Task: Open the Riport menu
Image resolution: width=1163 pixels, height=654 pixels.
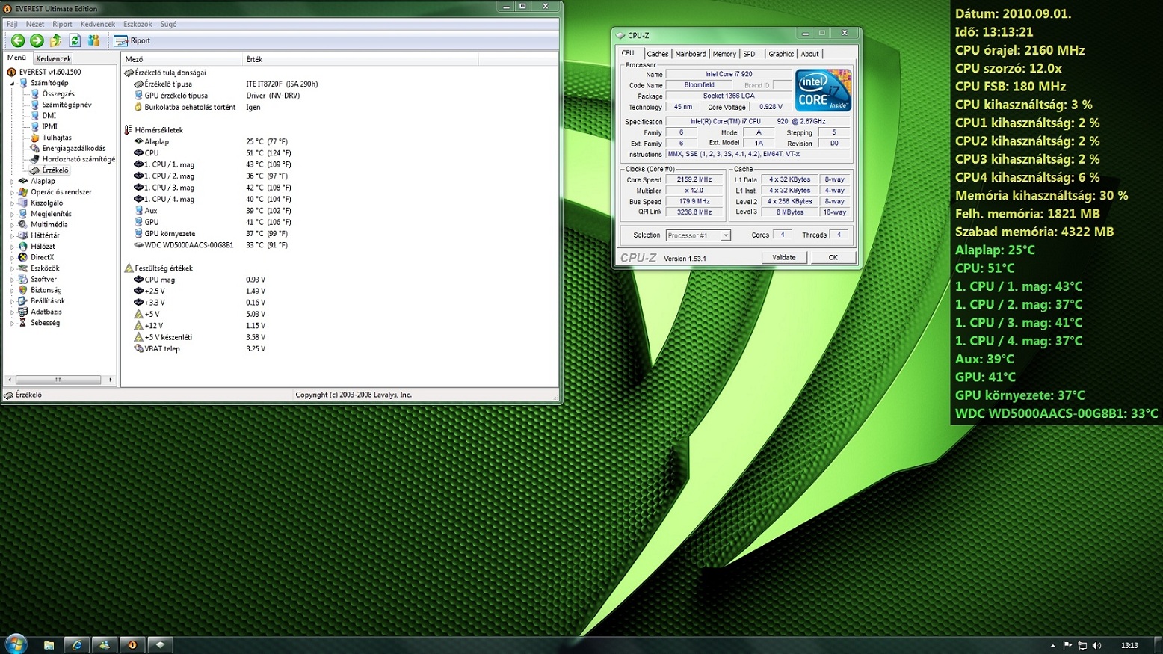Action: [62, 24]
